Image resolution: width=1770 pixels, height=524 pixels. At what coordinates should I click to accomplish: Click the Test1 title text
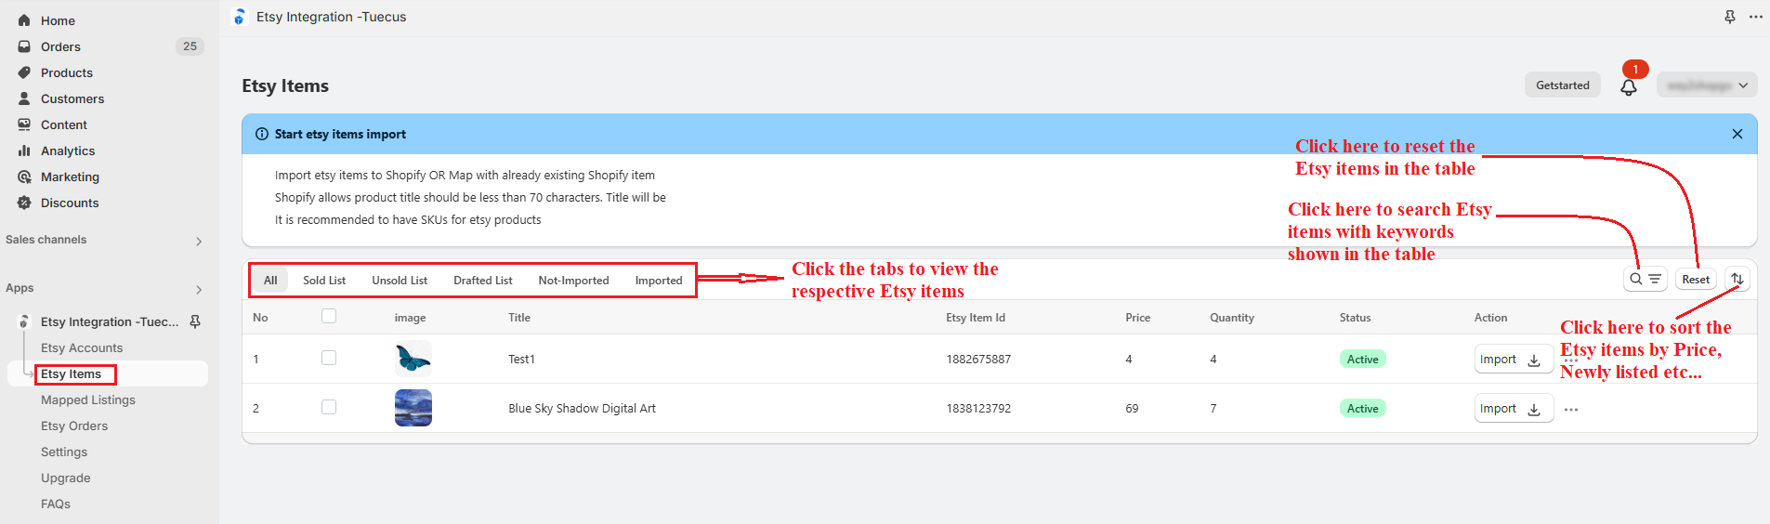tap(521, 360)
